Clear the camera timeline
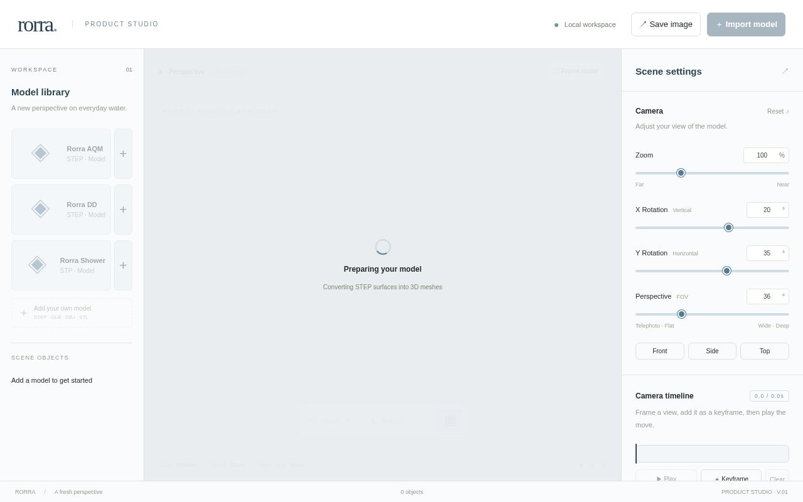This screenshot has width=803, height=502. (777, 476)
